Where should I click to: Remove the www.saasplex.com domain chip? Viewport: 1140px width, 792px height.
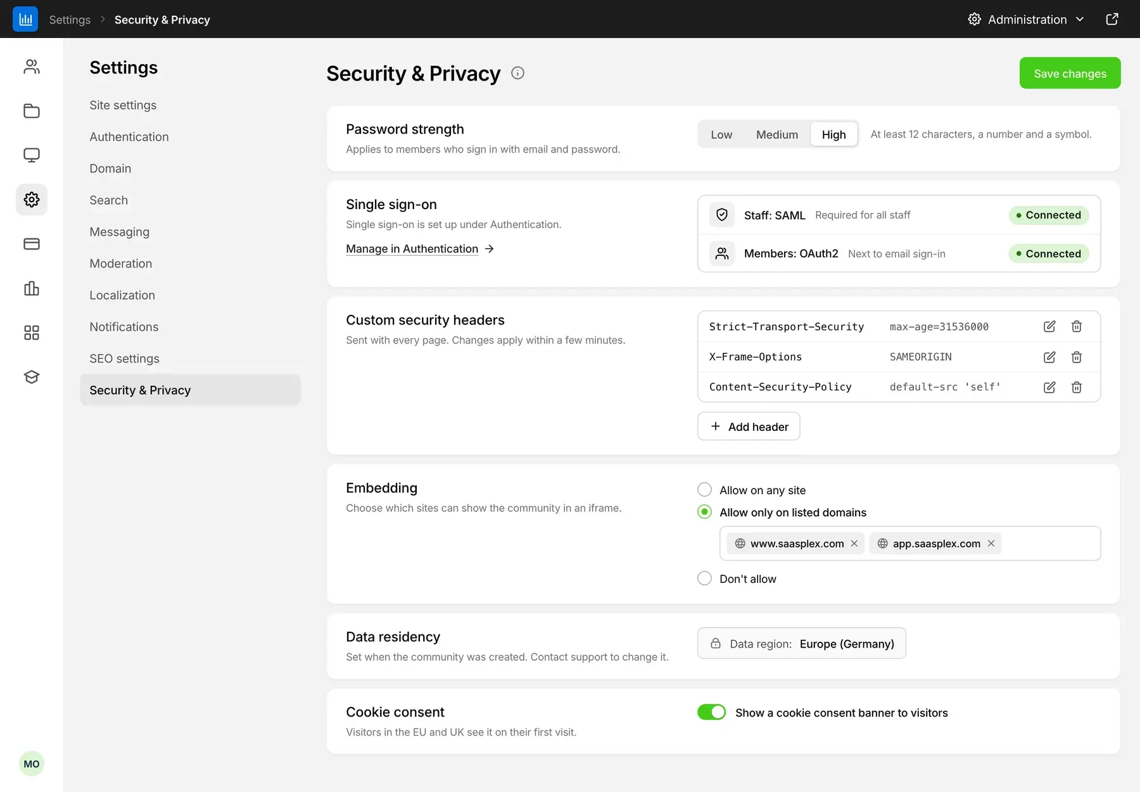point(854,543)
